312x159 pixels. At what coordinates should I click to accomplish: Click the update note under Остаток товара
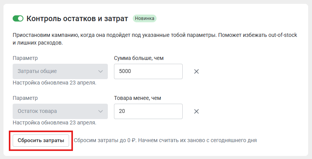(54, 123)
